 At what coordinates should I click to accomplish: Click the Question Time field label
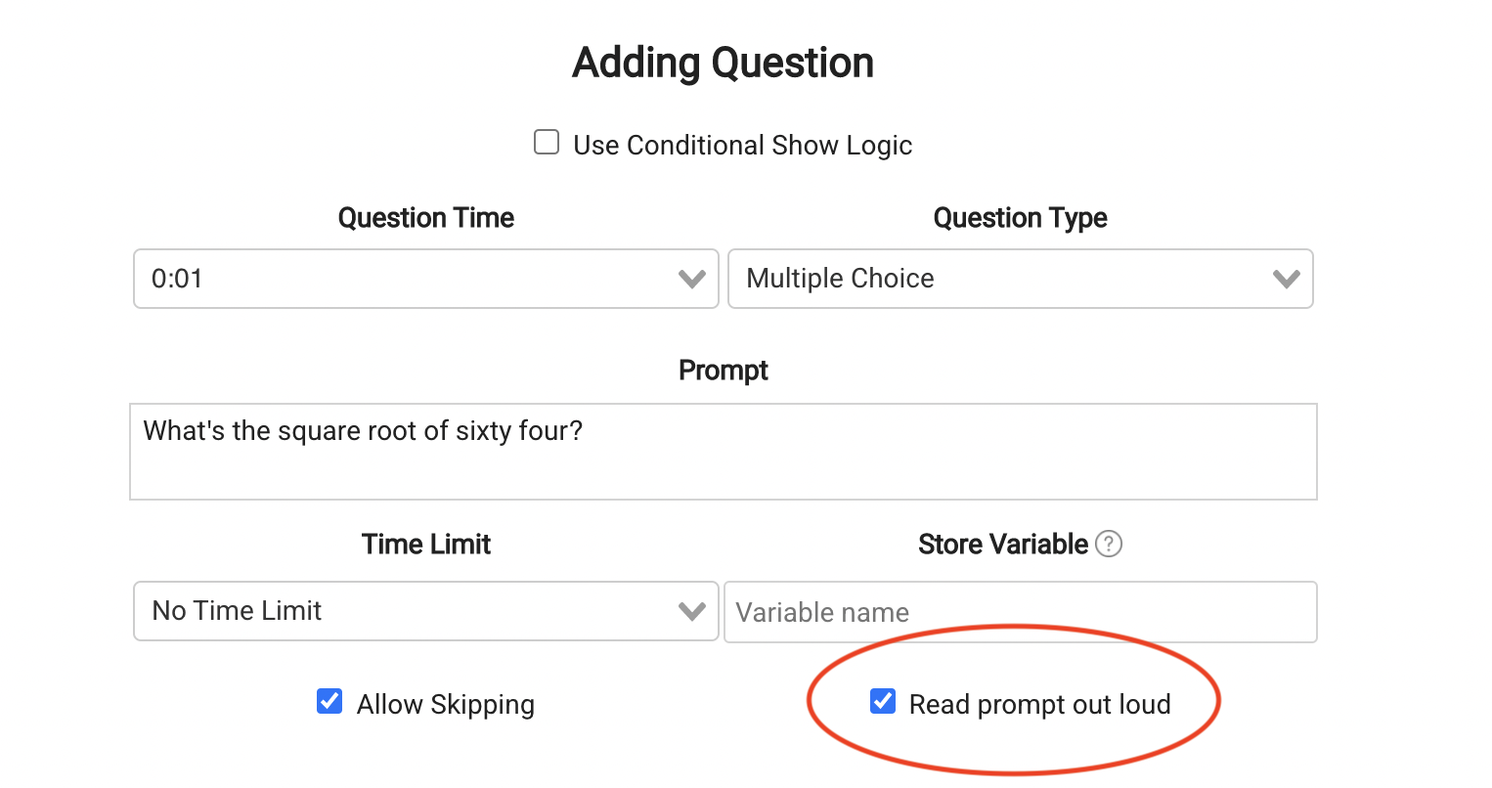point(426,217)
